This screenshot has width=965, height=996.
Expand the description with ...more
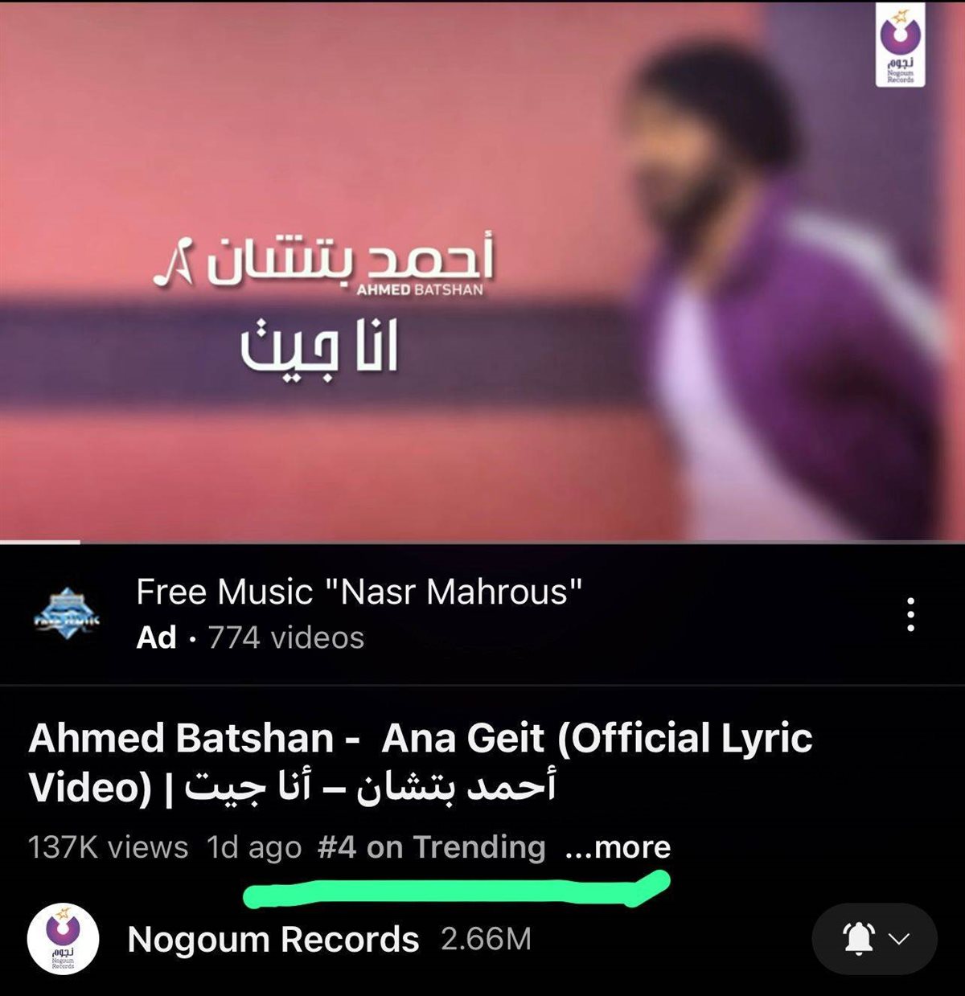pyautogui.click(x=618, y=847)
